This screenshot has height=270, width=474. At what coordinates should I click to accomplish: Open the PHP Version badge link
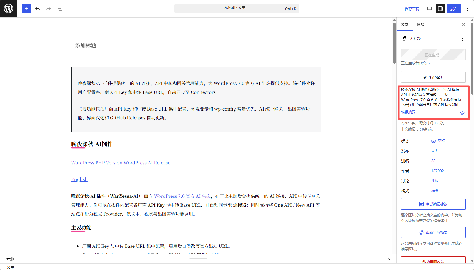coord(109,163)
